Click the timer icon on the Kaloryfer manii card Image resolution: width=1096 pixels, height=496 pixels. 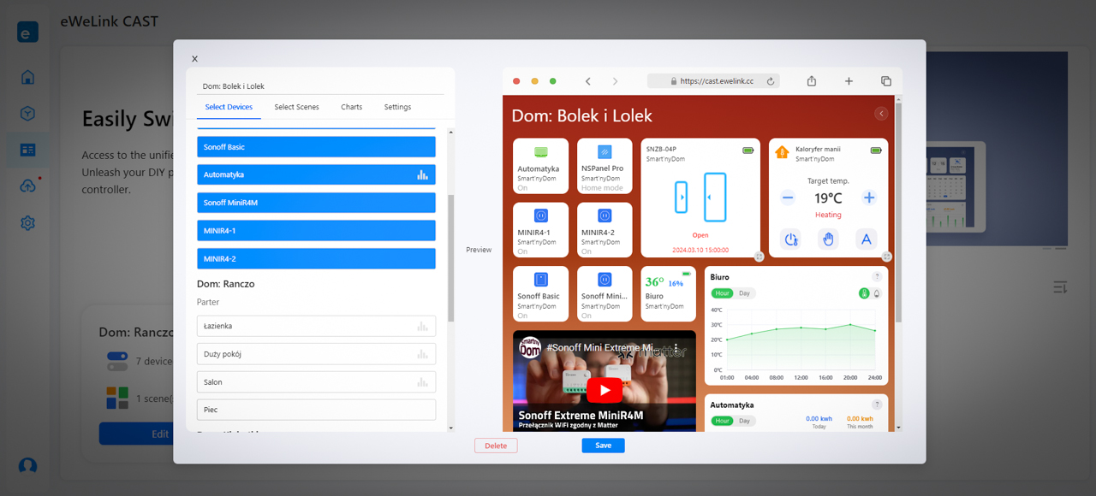pos(791,239)
